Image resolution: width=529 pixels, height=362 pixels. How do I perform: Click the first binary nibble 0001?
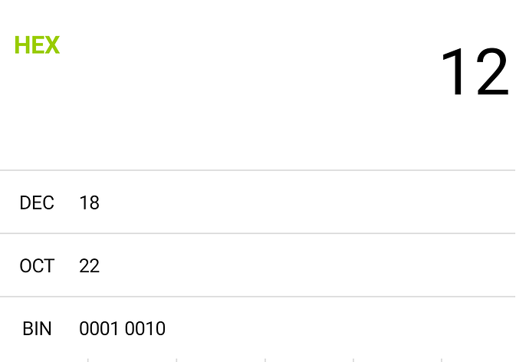coord(99,328)
